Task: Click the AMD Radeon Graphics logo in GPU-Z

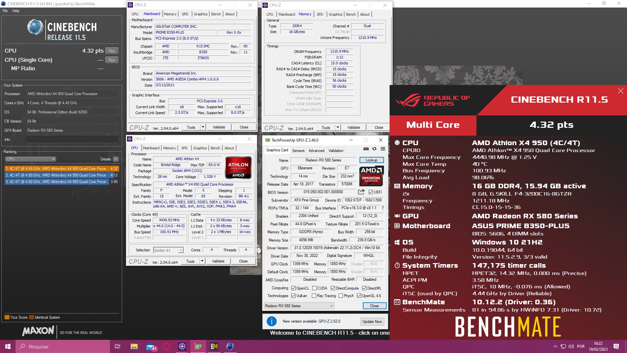Action: (x=371, y=176)
